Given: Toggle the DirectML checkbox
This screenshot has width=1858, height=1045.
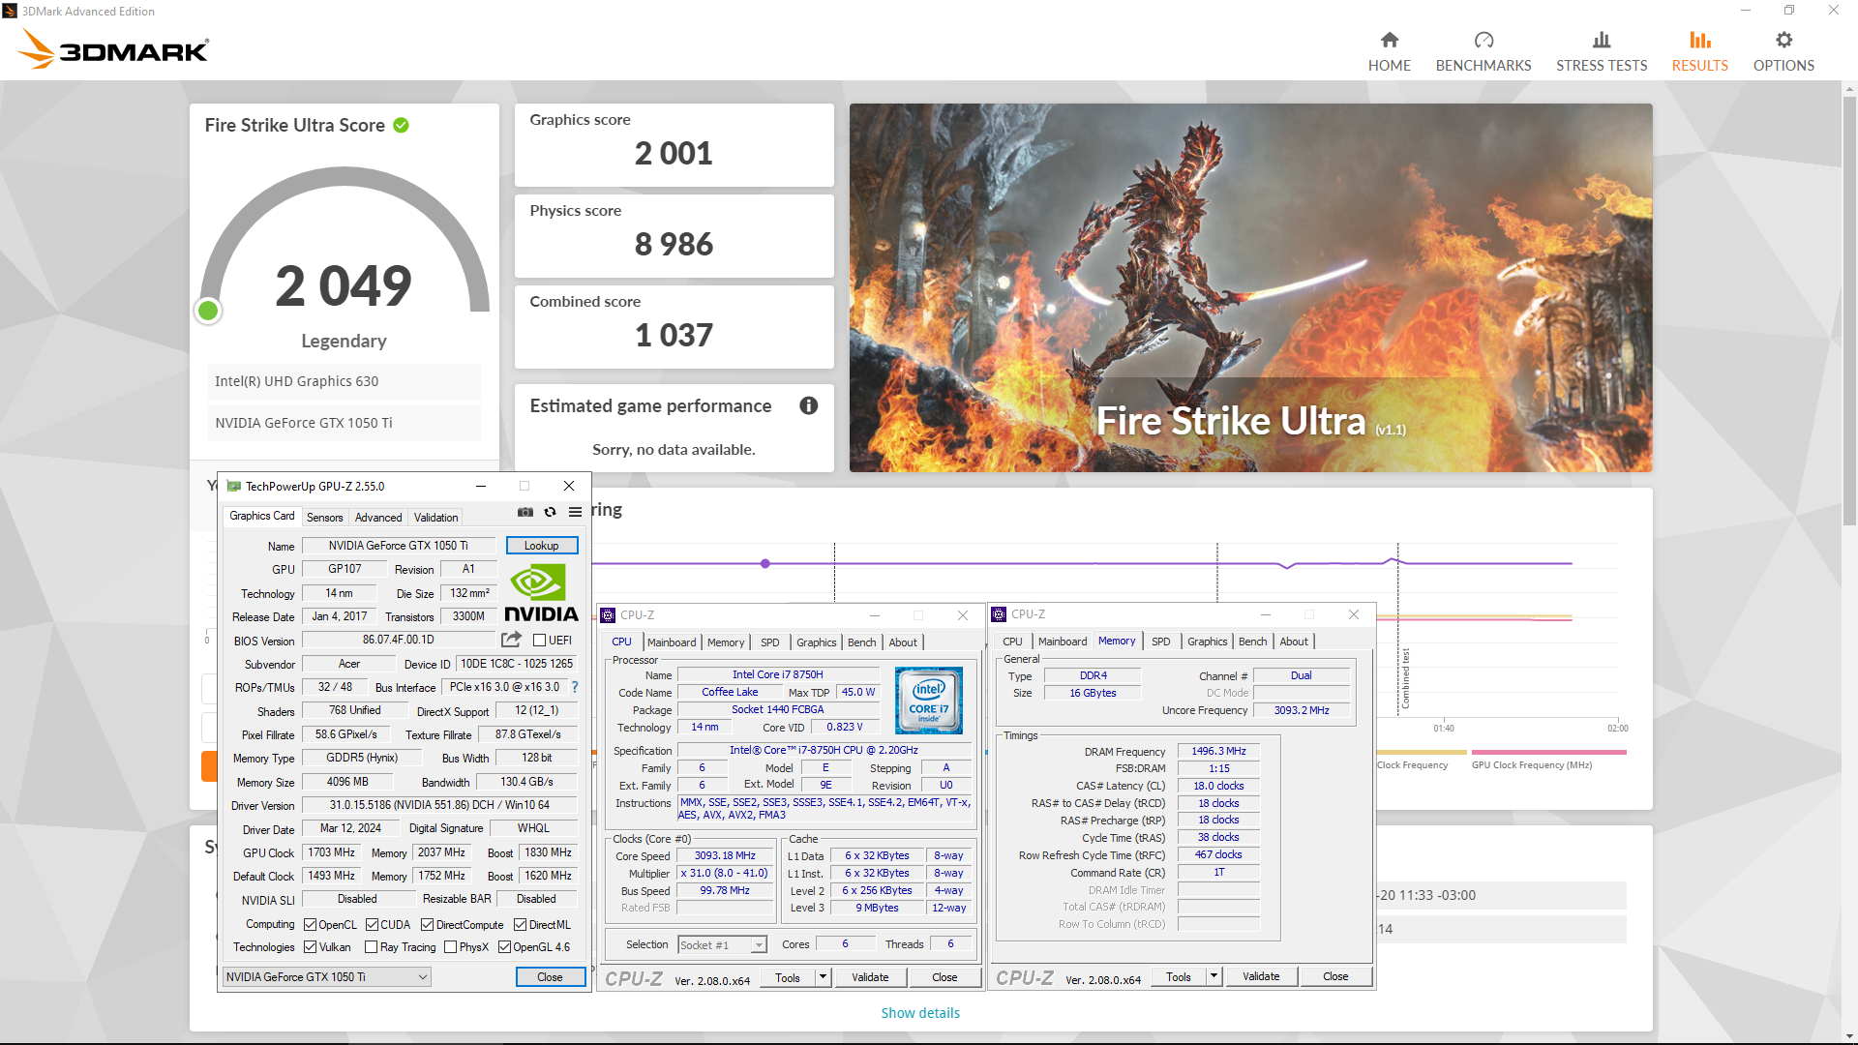Looking at the screenshot, I should [520, 924].
